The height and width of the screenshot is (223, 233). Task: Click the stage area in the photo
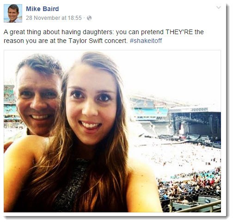[195, 125]
